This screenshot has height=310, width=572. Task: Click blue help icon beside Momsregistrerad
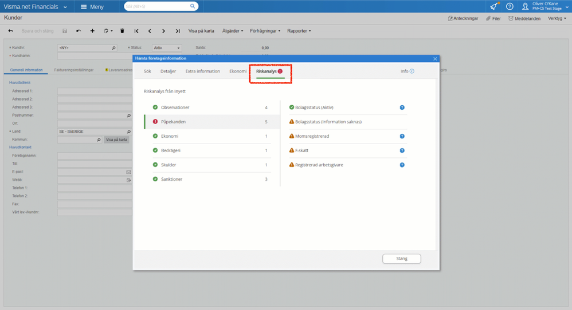(402, 136)
